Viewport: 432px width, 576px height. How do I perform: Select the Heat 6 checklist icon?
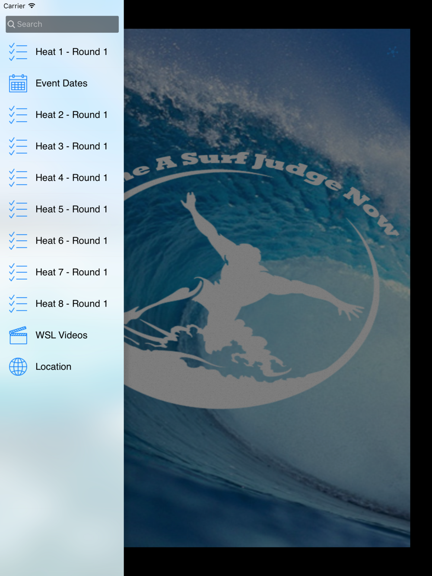[18, 241]
